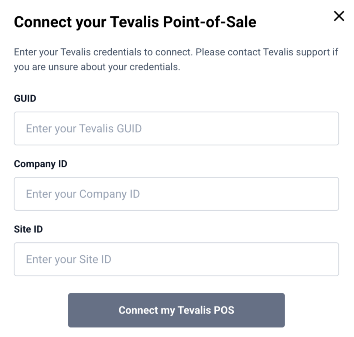
Task: Click into the Site ID field
Action: 176,259
